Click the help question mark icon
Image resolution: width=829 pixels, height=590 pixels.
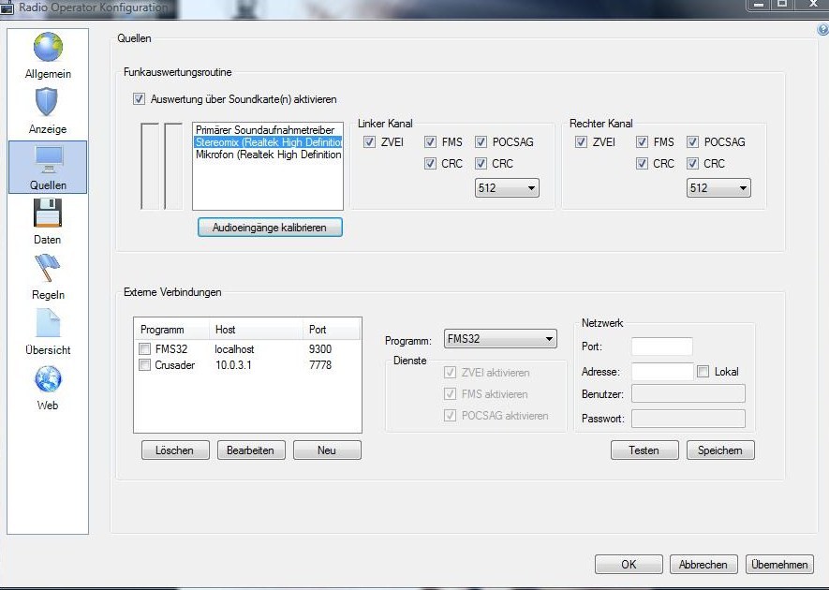[822, 30]
